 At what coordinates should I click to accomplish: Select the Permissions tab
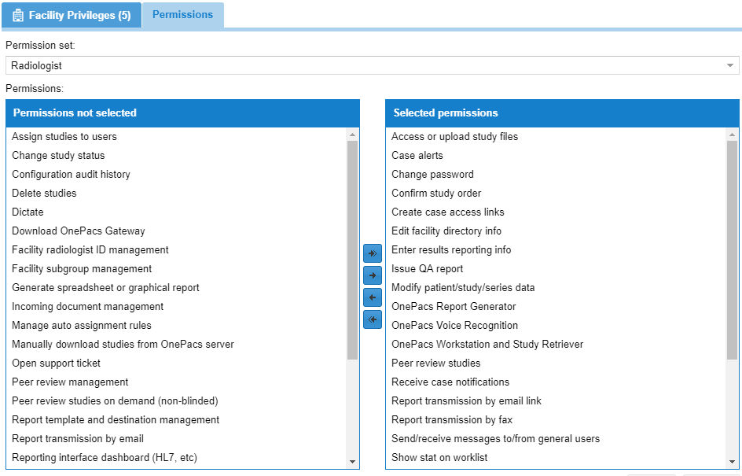point(182,15)
